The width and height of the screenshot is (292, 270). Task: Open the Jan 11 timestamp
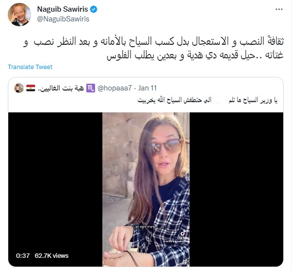(x=147, y=88)
